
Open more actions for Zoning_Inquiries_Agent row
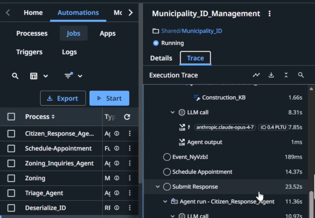tap(130, 163)
